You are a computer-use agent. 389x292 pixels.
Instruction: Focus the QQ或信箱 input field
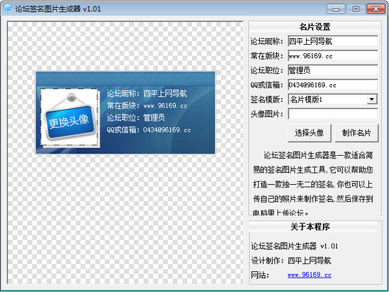333,85
